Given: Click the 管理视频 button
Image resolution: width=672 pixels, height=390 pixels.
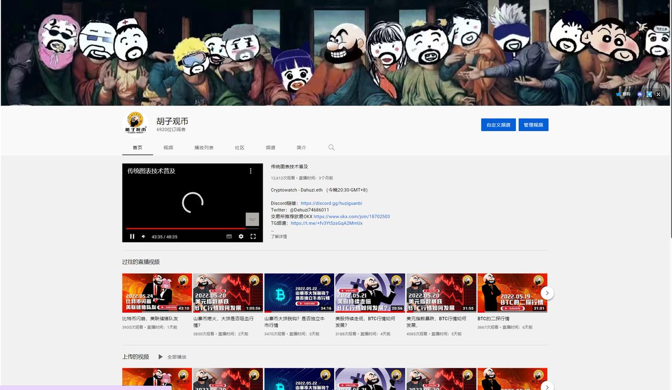Looking at the screenshot, I should 534,125.
